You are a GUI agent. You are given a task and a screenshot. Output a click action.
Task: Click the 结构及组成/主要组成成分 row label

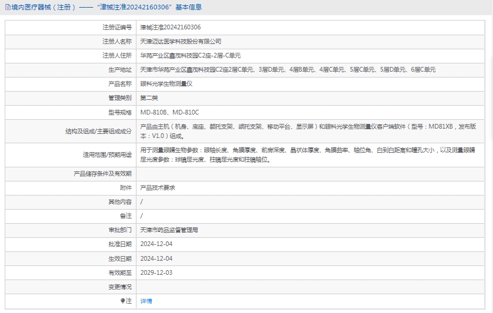[98, 130]
